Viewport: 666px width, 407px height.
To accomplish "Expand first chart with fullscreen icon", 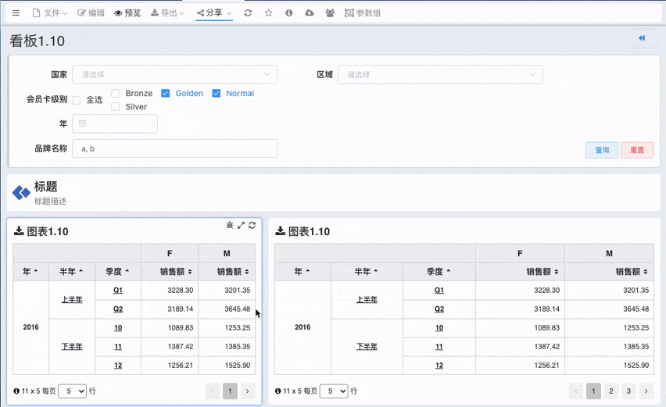I will [x=242, y=225].
